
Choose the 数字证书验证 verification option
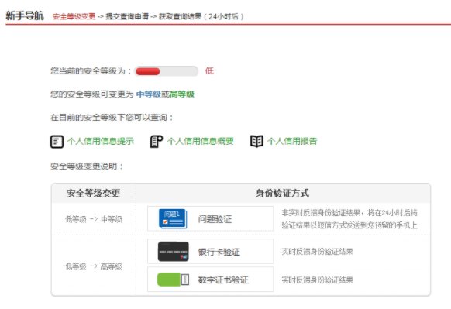(x=210, y=279)
